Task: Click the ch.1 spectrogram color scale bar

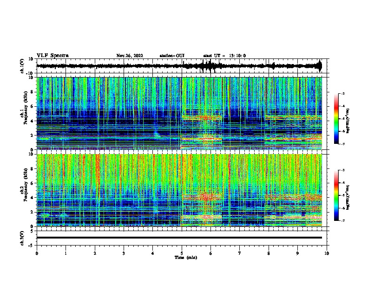Action: pyautogui.click(x=336, y=119)
